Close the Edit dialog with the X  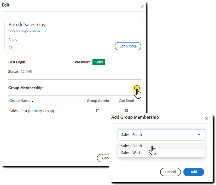[143, 6]
